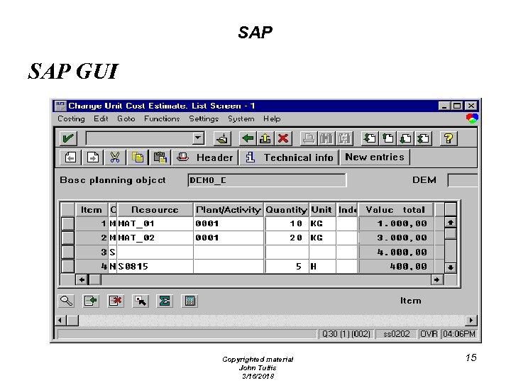The height and width of the screenshot is (383, 511).
Task: Click the previous document arrow icon
Action: 71,157
